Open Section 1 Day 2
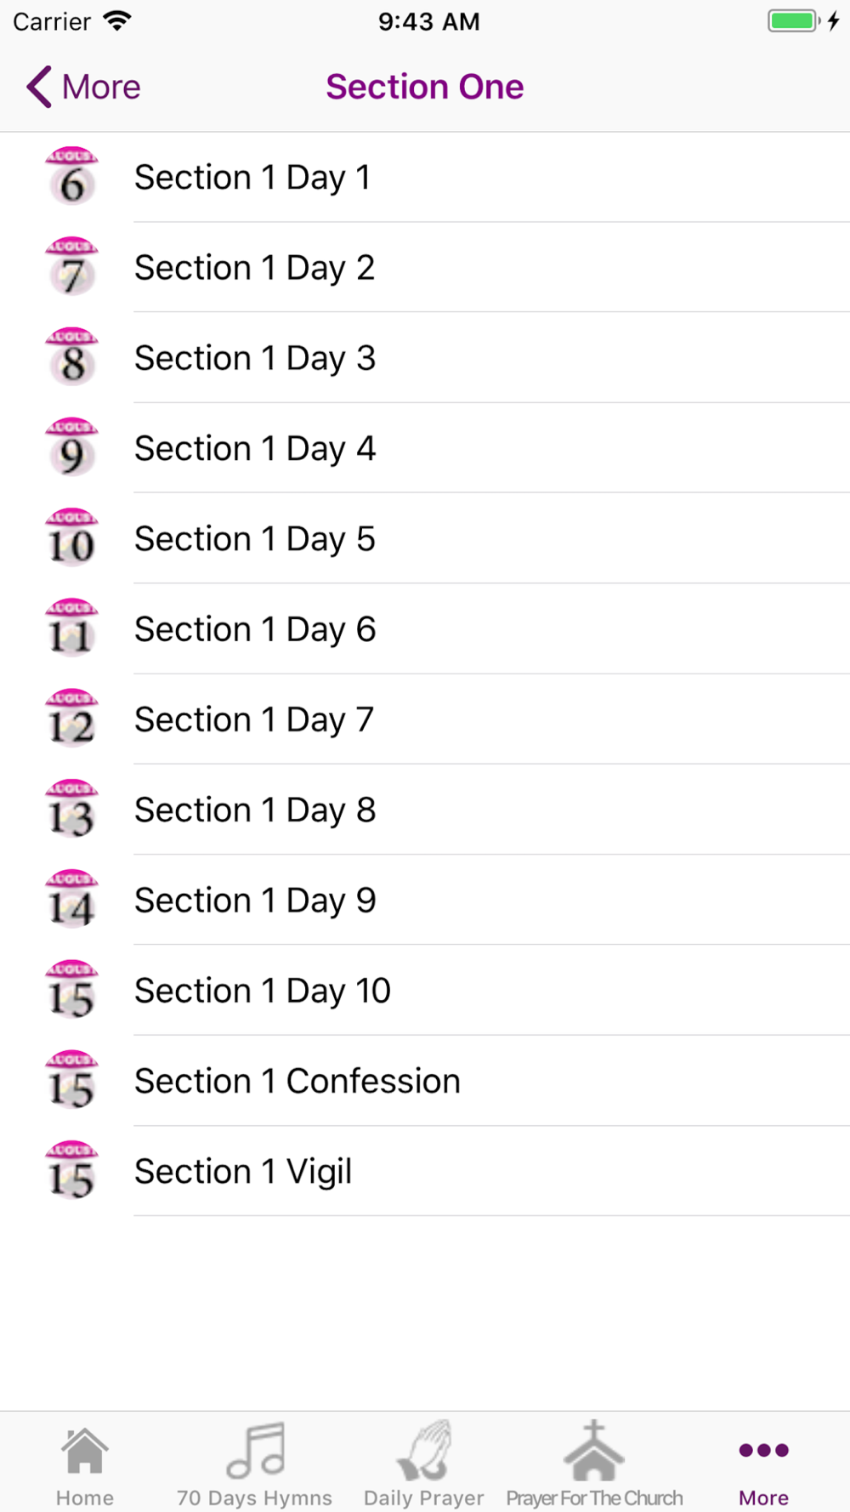This screenshot has width=850, height=1512. coord(425,268)
